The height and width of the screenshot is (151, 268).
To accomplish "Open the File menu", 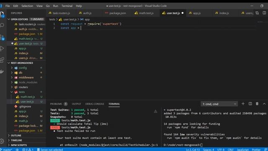I will point(8,6).
